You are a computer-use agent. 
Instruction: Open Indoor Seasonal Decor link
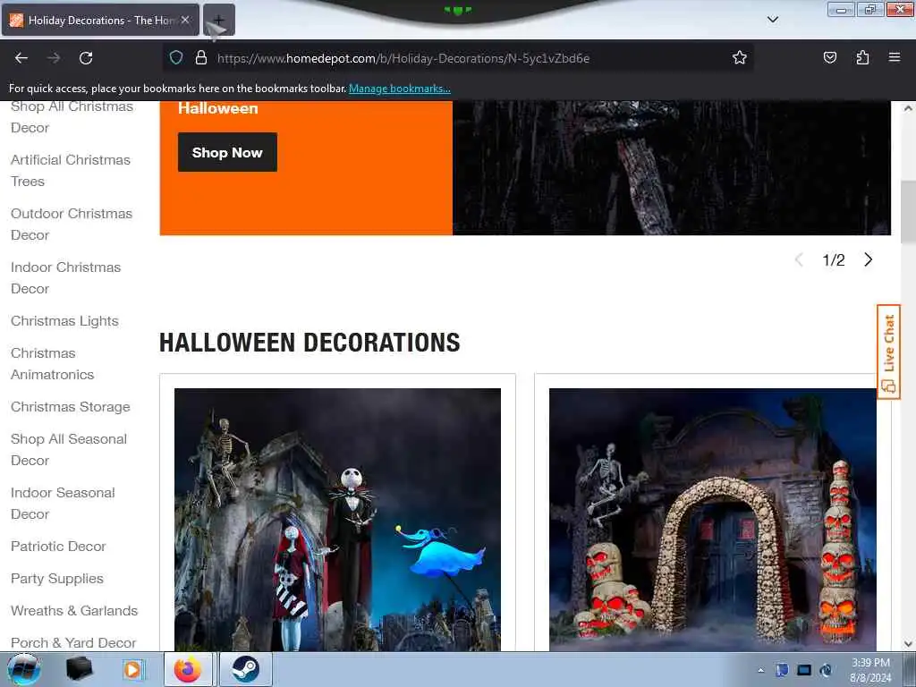(x=64, y=504)
